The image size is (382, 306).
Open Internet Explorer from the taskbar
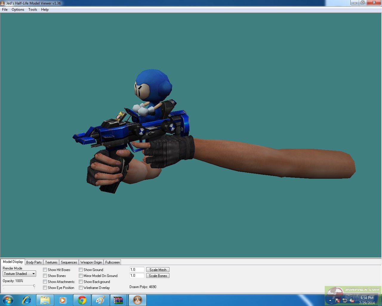27,300
